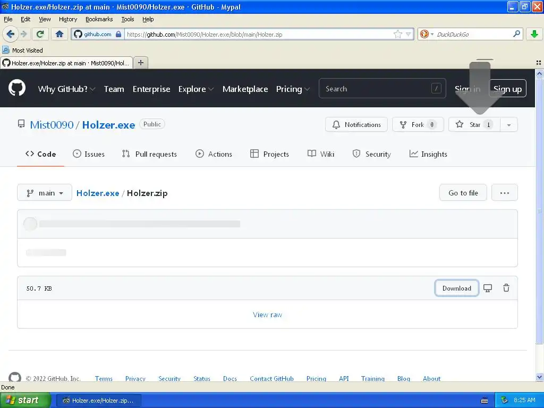Switch to the Pull requests tab

[x=149, y=154]
